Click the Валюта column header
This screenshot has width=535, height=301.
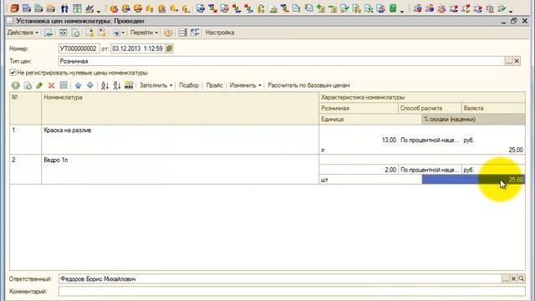click(x=493, y=108)
